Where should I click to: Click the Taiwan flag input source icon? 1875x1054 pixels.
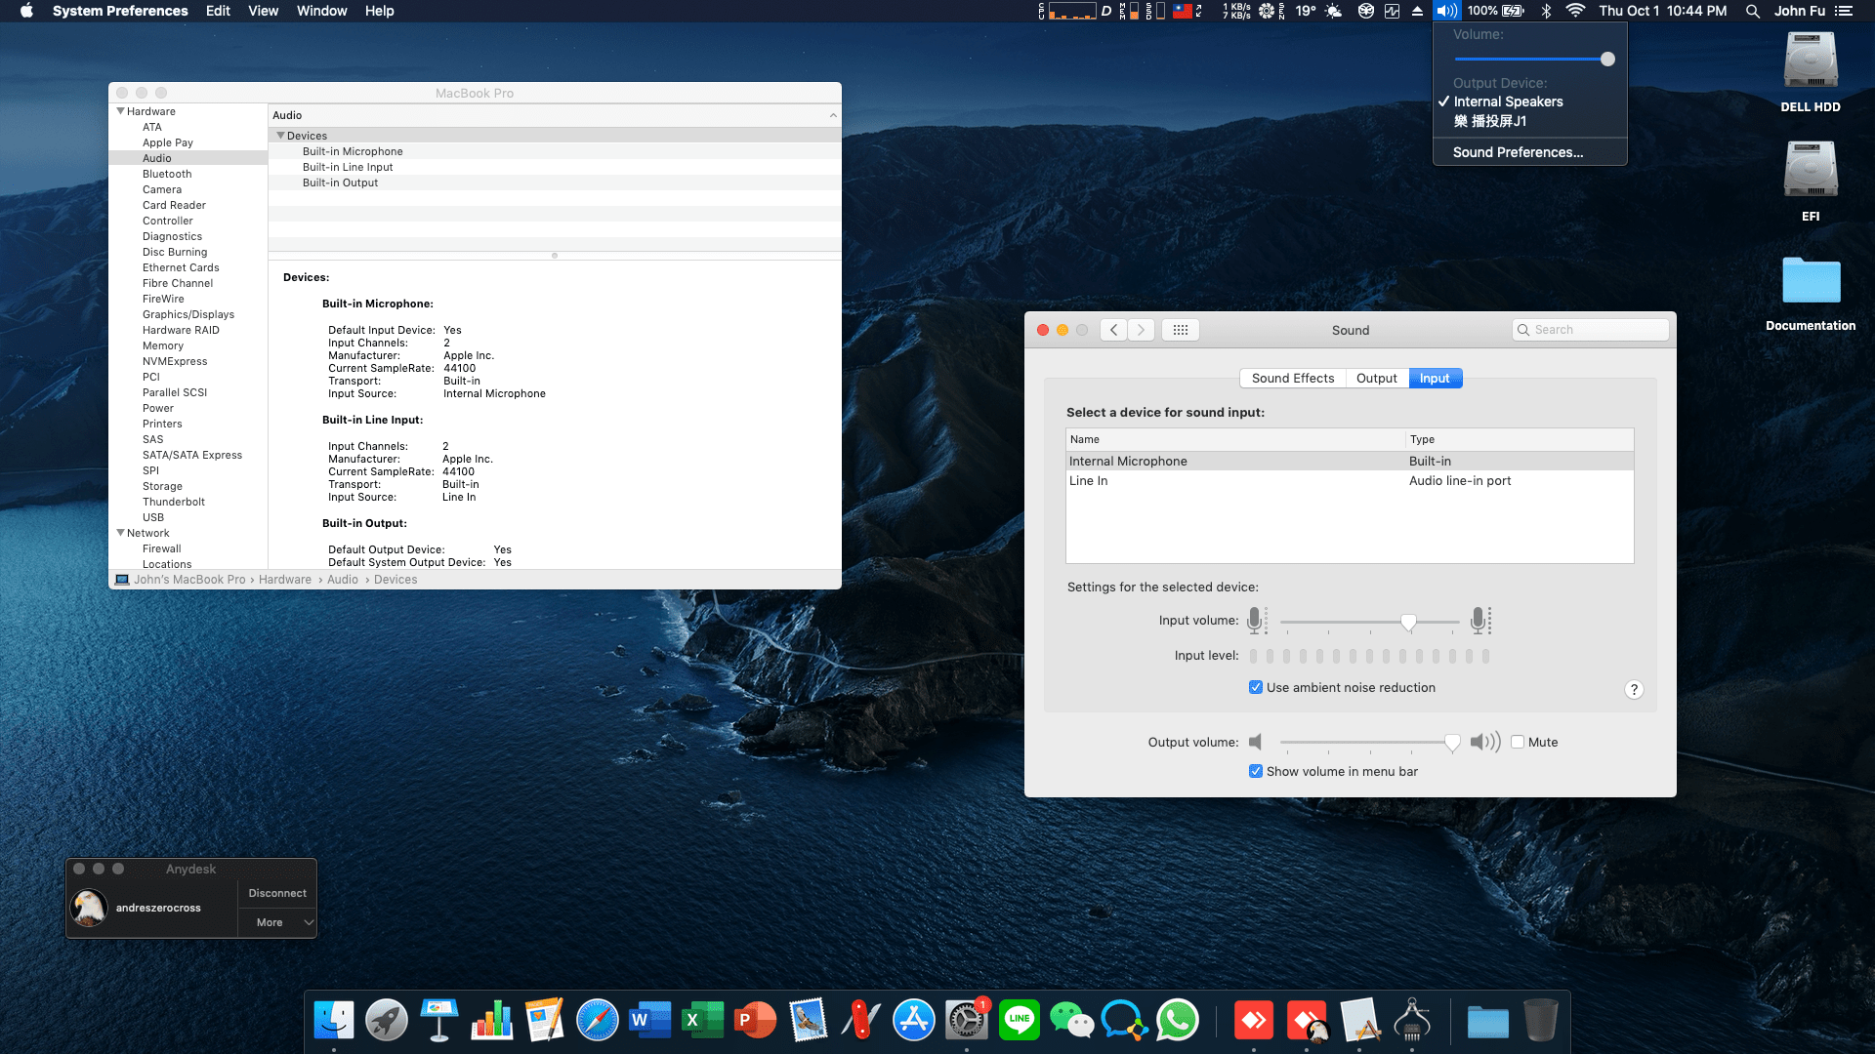1184,11
